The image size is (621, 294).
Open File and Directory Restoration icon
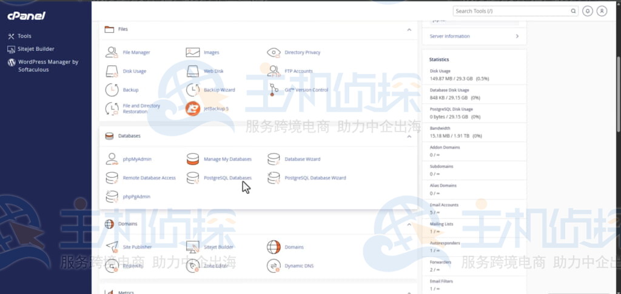point(112,109)
